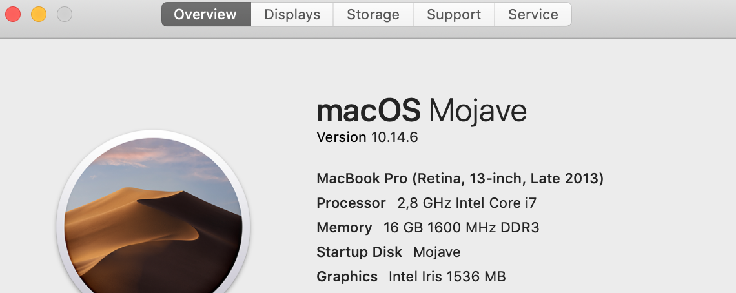The width and height of the screenshot is (736, 293).
Task: Click the Processor label
Action: tap(351, 203)
